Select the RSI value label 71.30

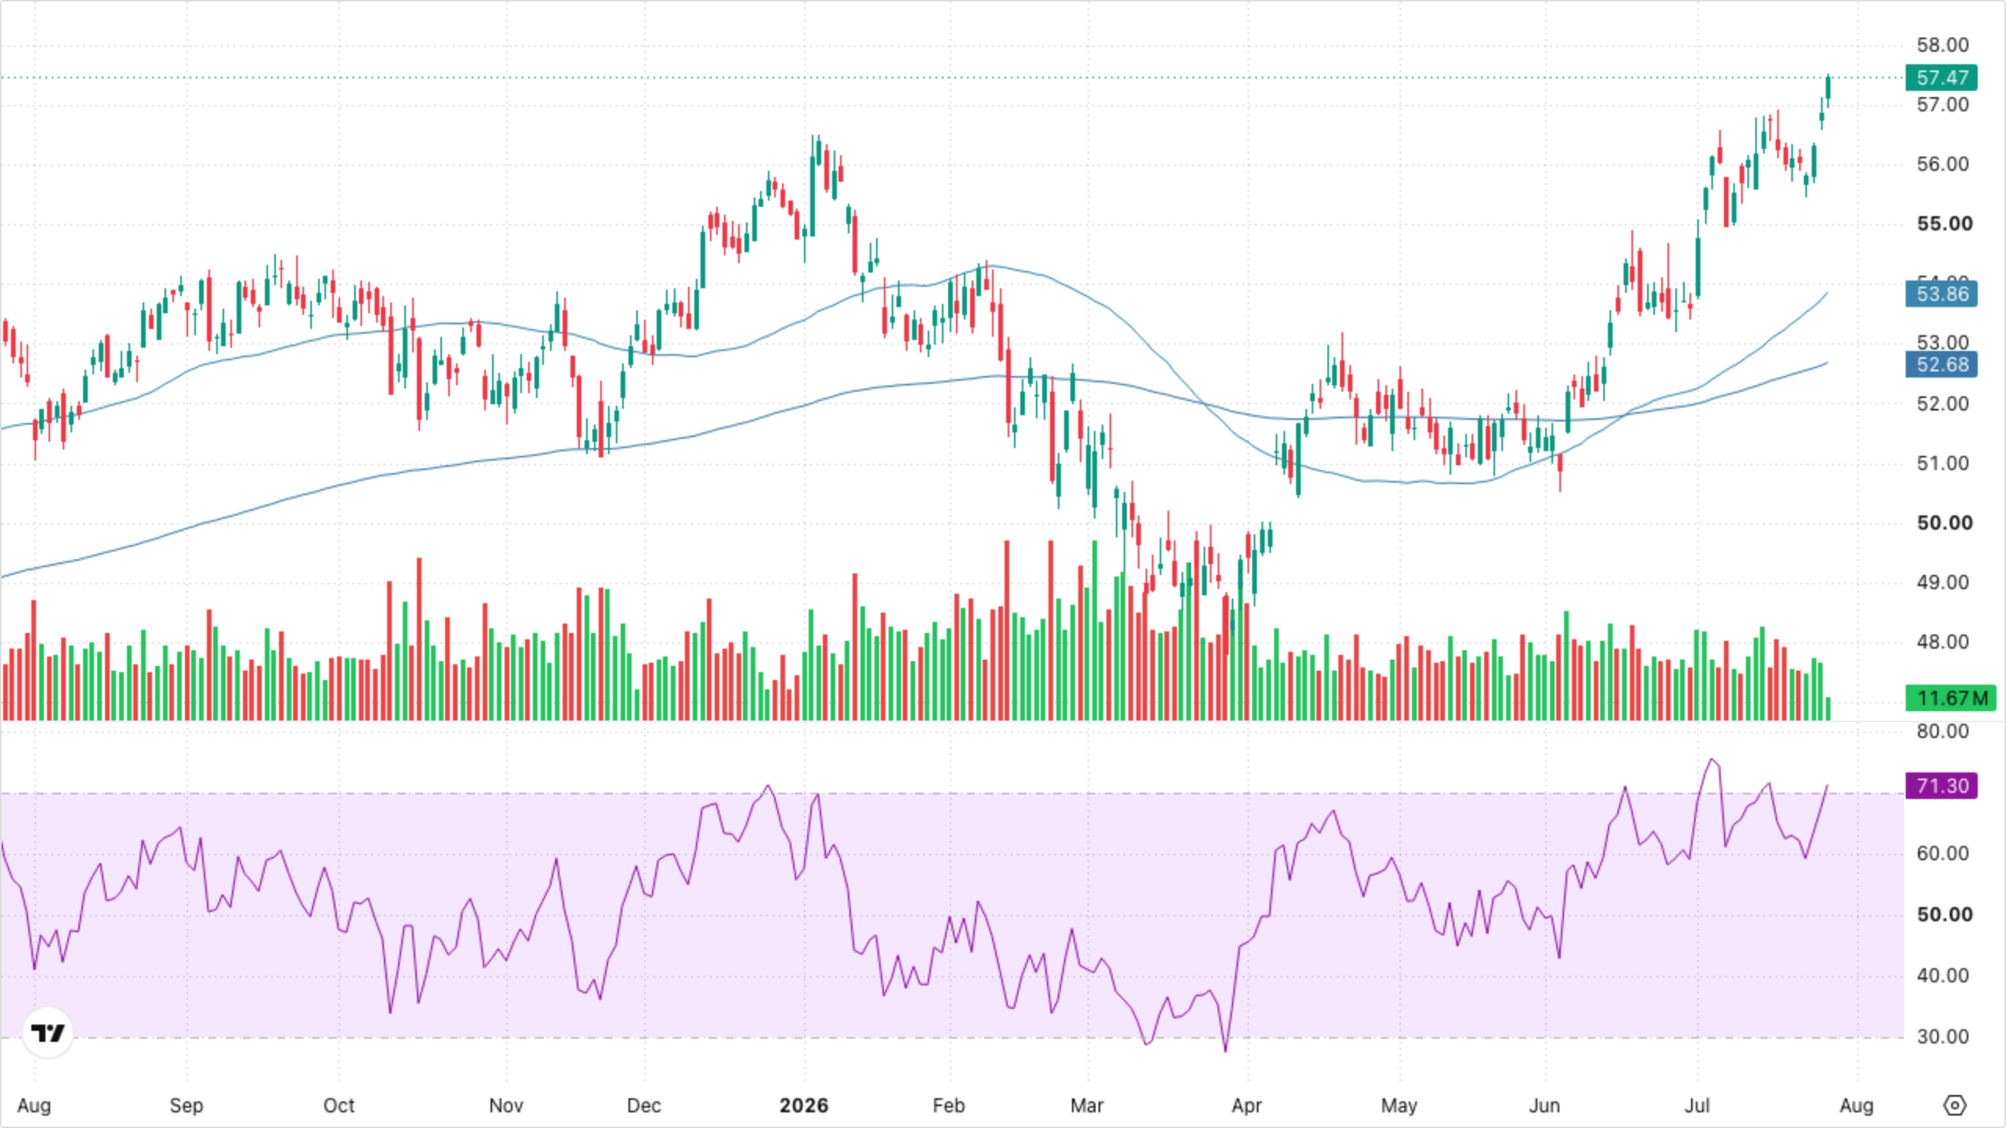tap(1942, 786)
